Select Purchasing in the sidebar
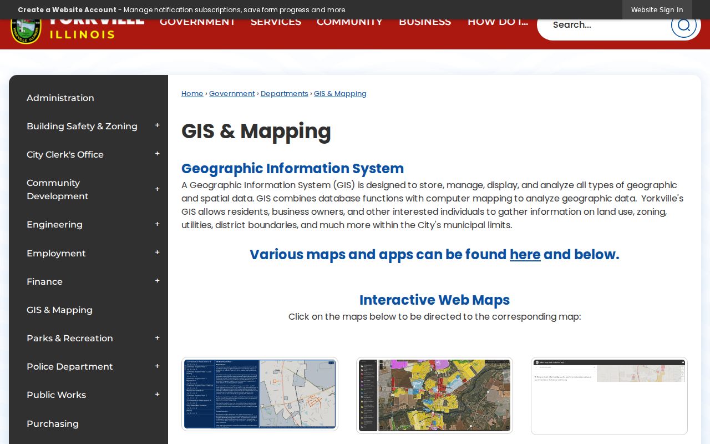The image size is (710, 444). click(53, 423)
